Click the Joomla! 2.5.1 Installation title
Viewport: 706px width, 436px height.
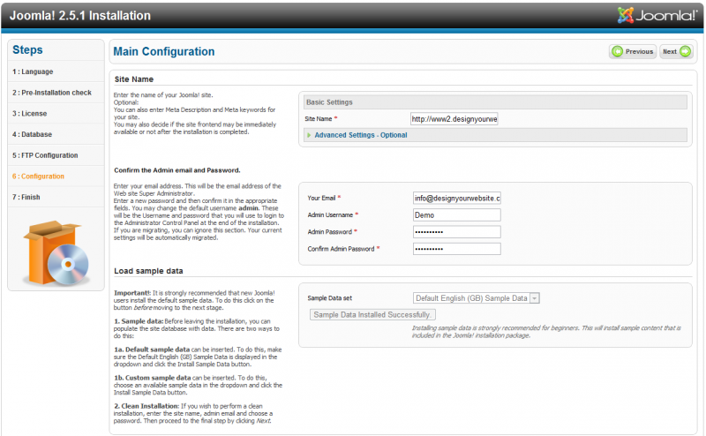(80, 16)
